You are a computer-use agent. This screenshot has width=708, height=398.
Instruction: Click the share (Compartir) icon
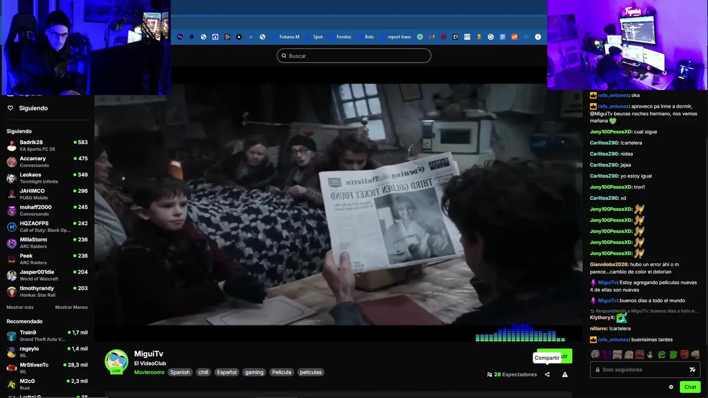point(547,374)
